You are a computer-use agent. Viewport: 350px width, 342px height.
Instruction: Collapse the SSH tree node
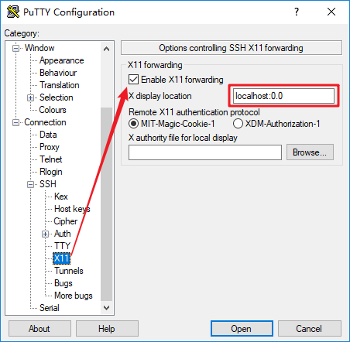[30, 184]
